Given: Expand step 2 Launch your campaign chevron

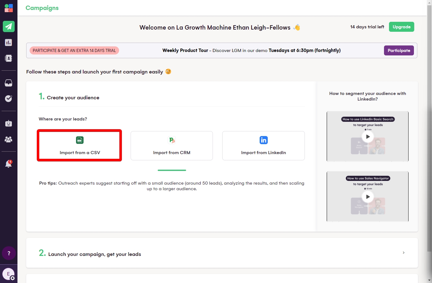Looking at the screenshot, I should pyautogui.click(x=403, y=253).
